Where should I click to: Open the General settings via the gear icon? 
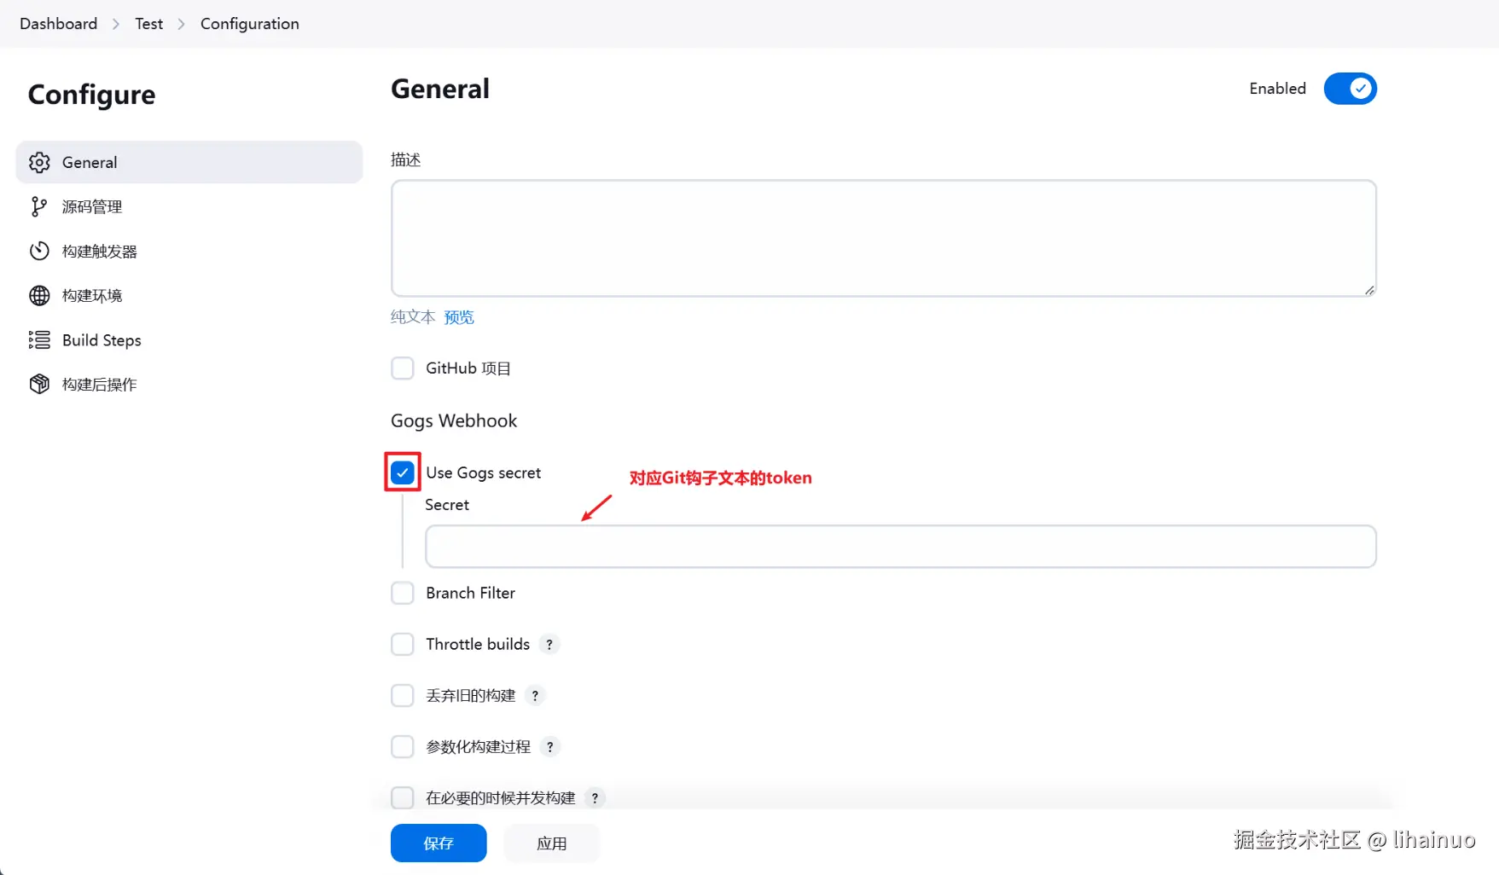click(x=39, y=162)
